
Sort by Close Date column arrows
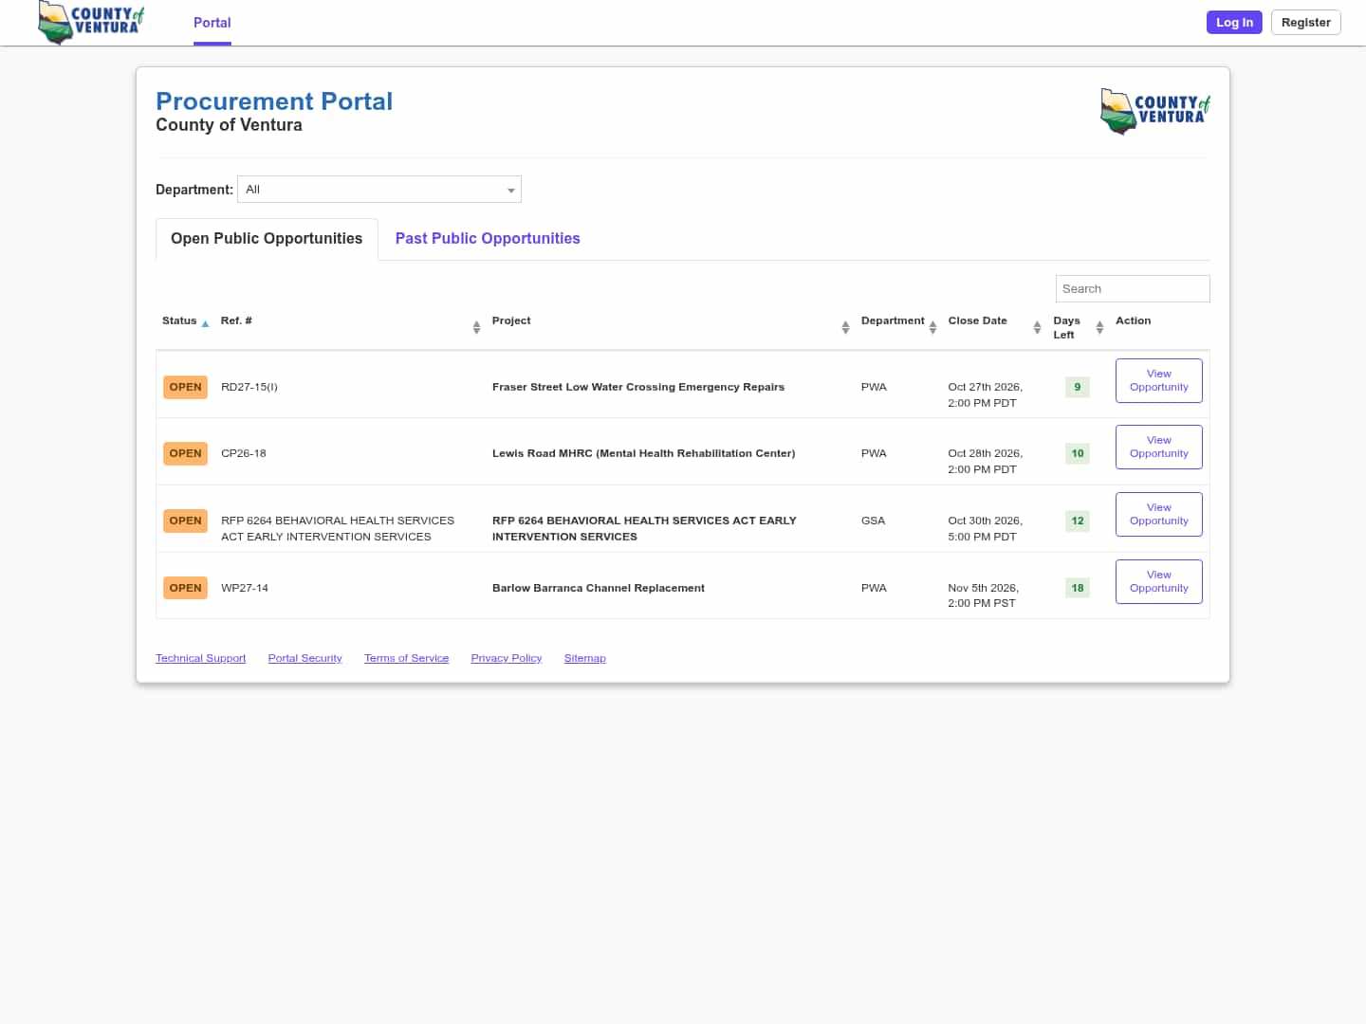click(x=1037, y=327)
